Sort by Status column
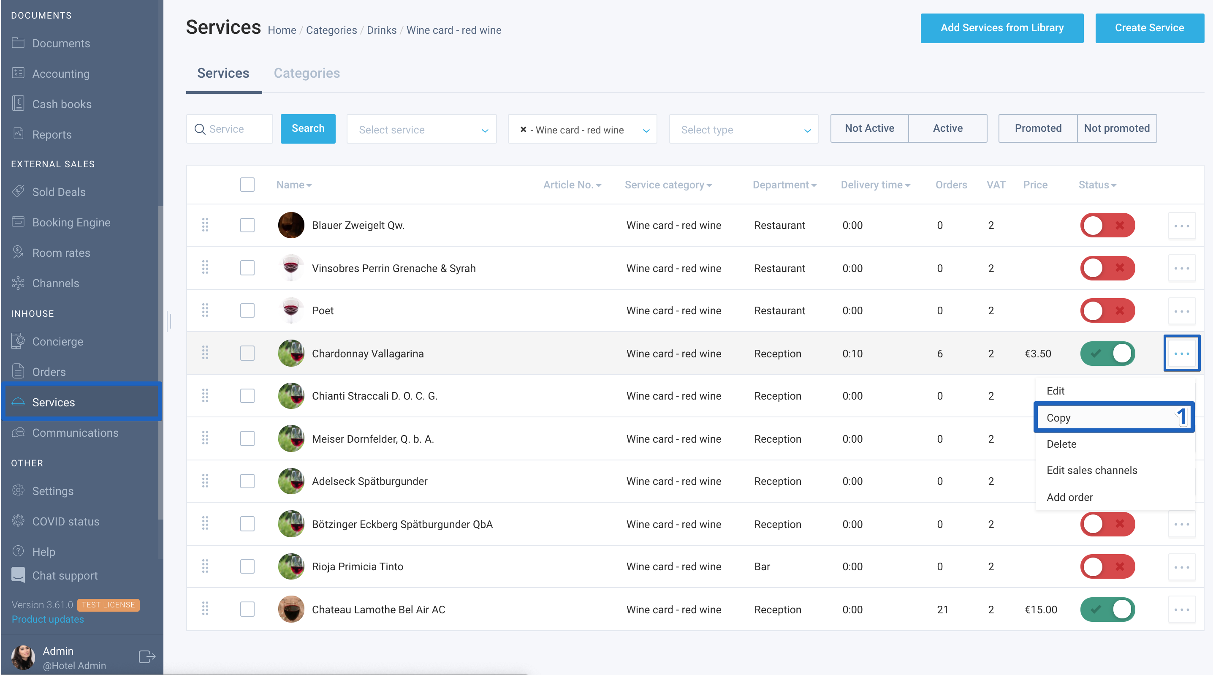This screenshot has height=675, width=1213. 1097,185
